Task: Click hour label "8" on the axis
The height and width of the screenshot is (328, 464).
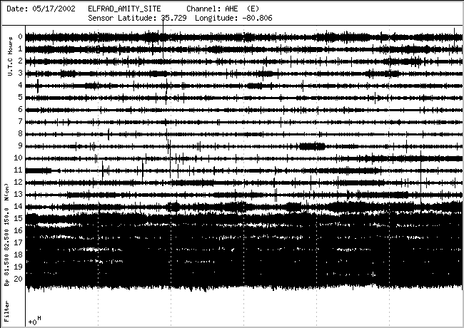Action: pos(20,133)
